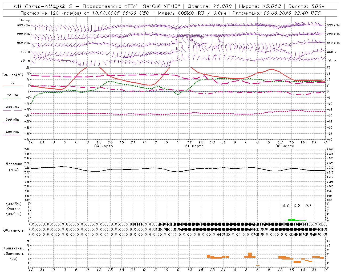Click the (мм/3ч.) precipitation unit label

[14, 203]
